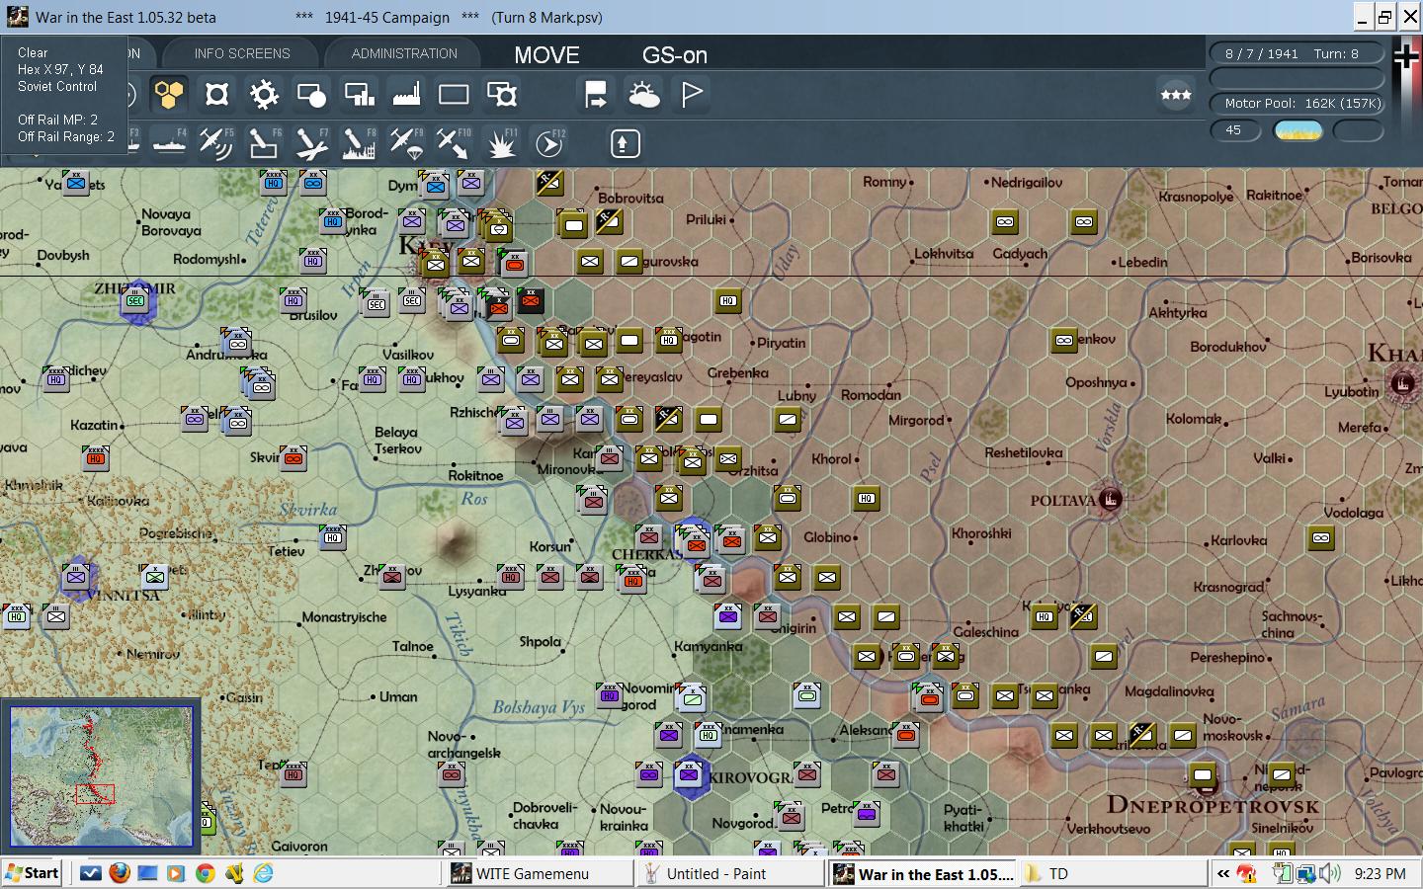Select the F7 bomb airfield mode
The height and width of the screenshot is (889, 1423).
(311, 144)
